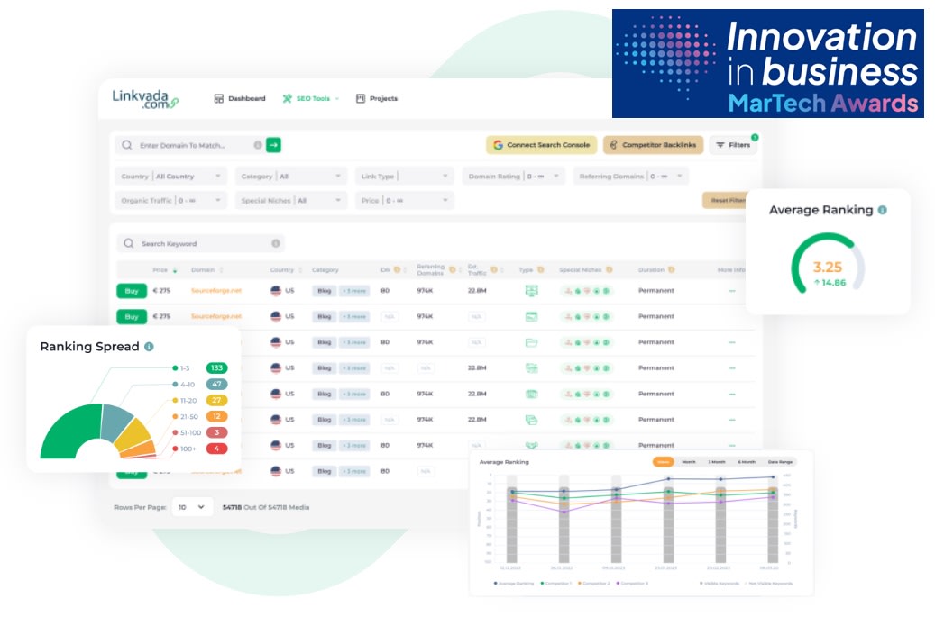This screenshot has height=626, width=935.
Task: Click the green arrow submit button
Action: pyautogui.click(x=273, y=145)
